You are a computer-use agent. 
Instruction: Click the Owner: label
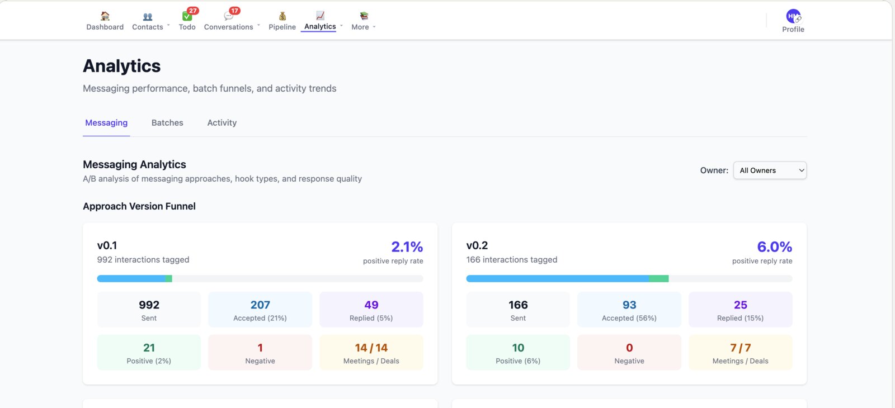coord(714,170)
